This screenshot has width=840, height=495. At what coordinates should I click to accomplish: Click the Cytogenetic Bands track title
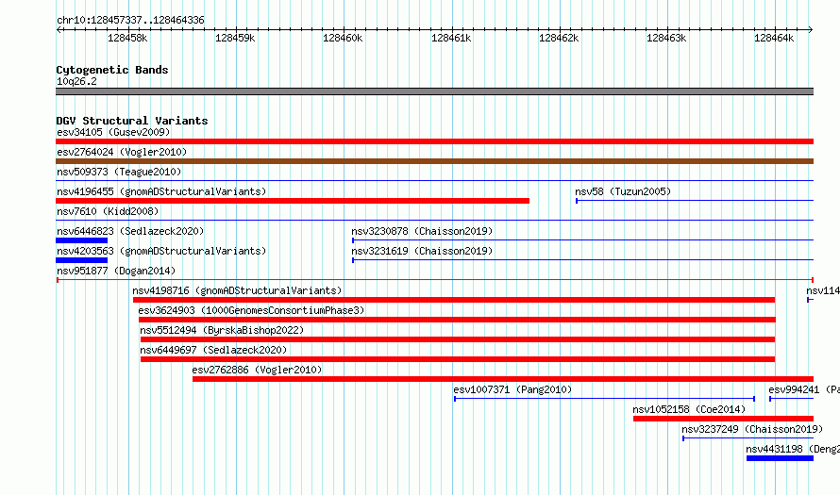[x=112, y=70]
